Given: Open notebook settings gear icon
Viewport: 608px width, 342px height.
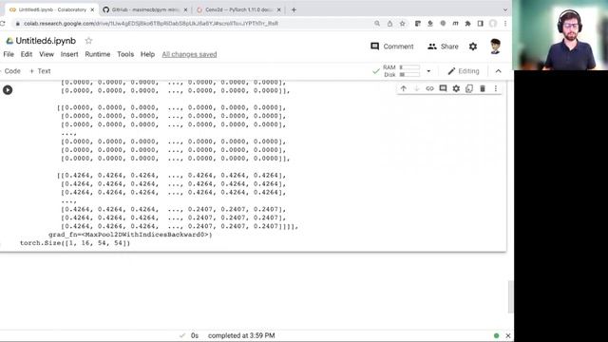Looking at the screenshot, I should (x=473, y=47).
